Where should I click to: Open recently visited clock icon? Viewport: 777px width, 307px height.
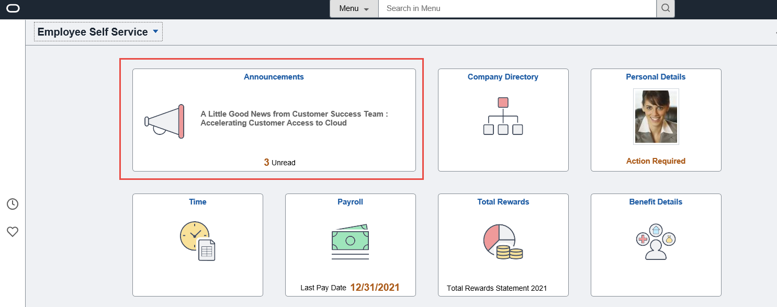13,204
